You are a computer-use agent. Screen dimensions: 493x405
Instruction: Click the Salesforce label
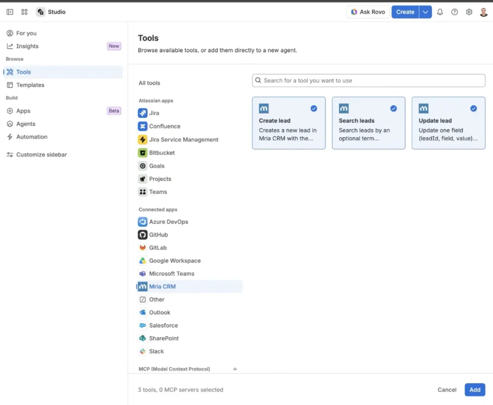(x=163, y=325)
